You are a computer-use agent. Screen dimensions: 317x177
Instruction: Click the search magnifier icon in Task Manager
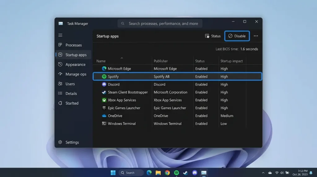pos(123,24)
